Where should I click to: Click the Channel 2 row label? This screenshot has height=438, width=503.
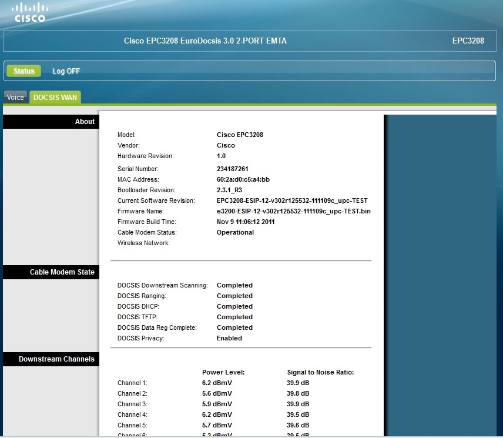(x=132, y=393)
